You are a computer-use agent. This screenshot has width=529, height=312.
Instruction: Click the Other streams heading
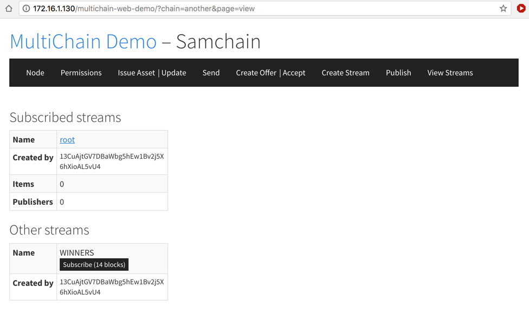click(x=49, y=230)
